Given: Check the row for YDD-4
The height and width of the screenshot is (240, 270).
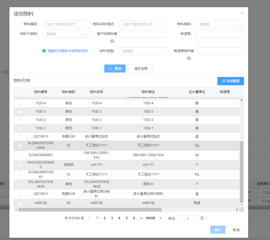Looking at the screenshot, I should (x=19, y=104).
